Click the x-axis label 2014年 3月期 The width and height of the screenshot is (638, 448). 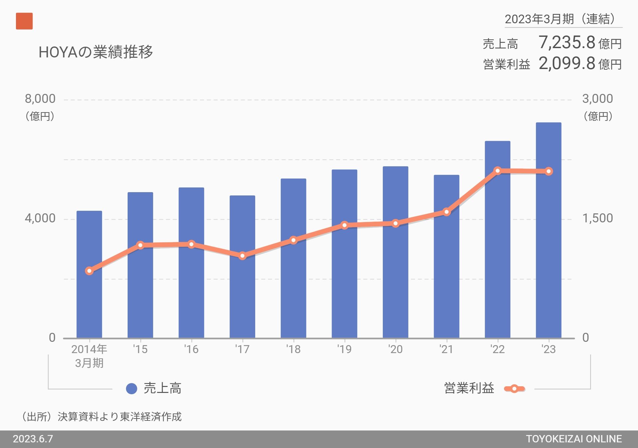(x=89, y=356)
